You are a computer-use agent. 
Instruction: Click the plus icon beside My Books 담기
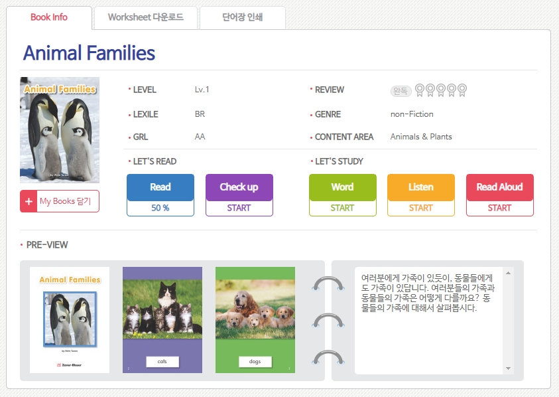click(x=29, y=201)
